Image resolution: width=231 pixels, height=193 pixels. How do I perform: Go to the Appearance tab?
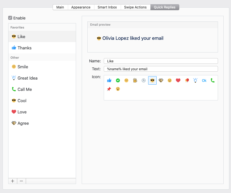(81, 7)
